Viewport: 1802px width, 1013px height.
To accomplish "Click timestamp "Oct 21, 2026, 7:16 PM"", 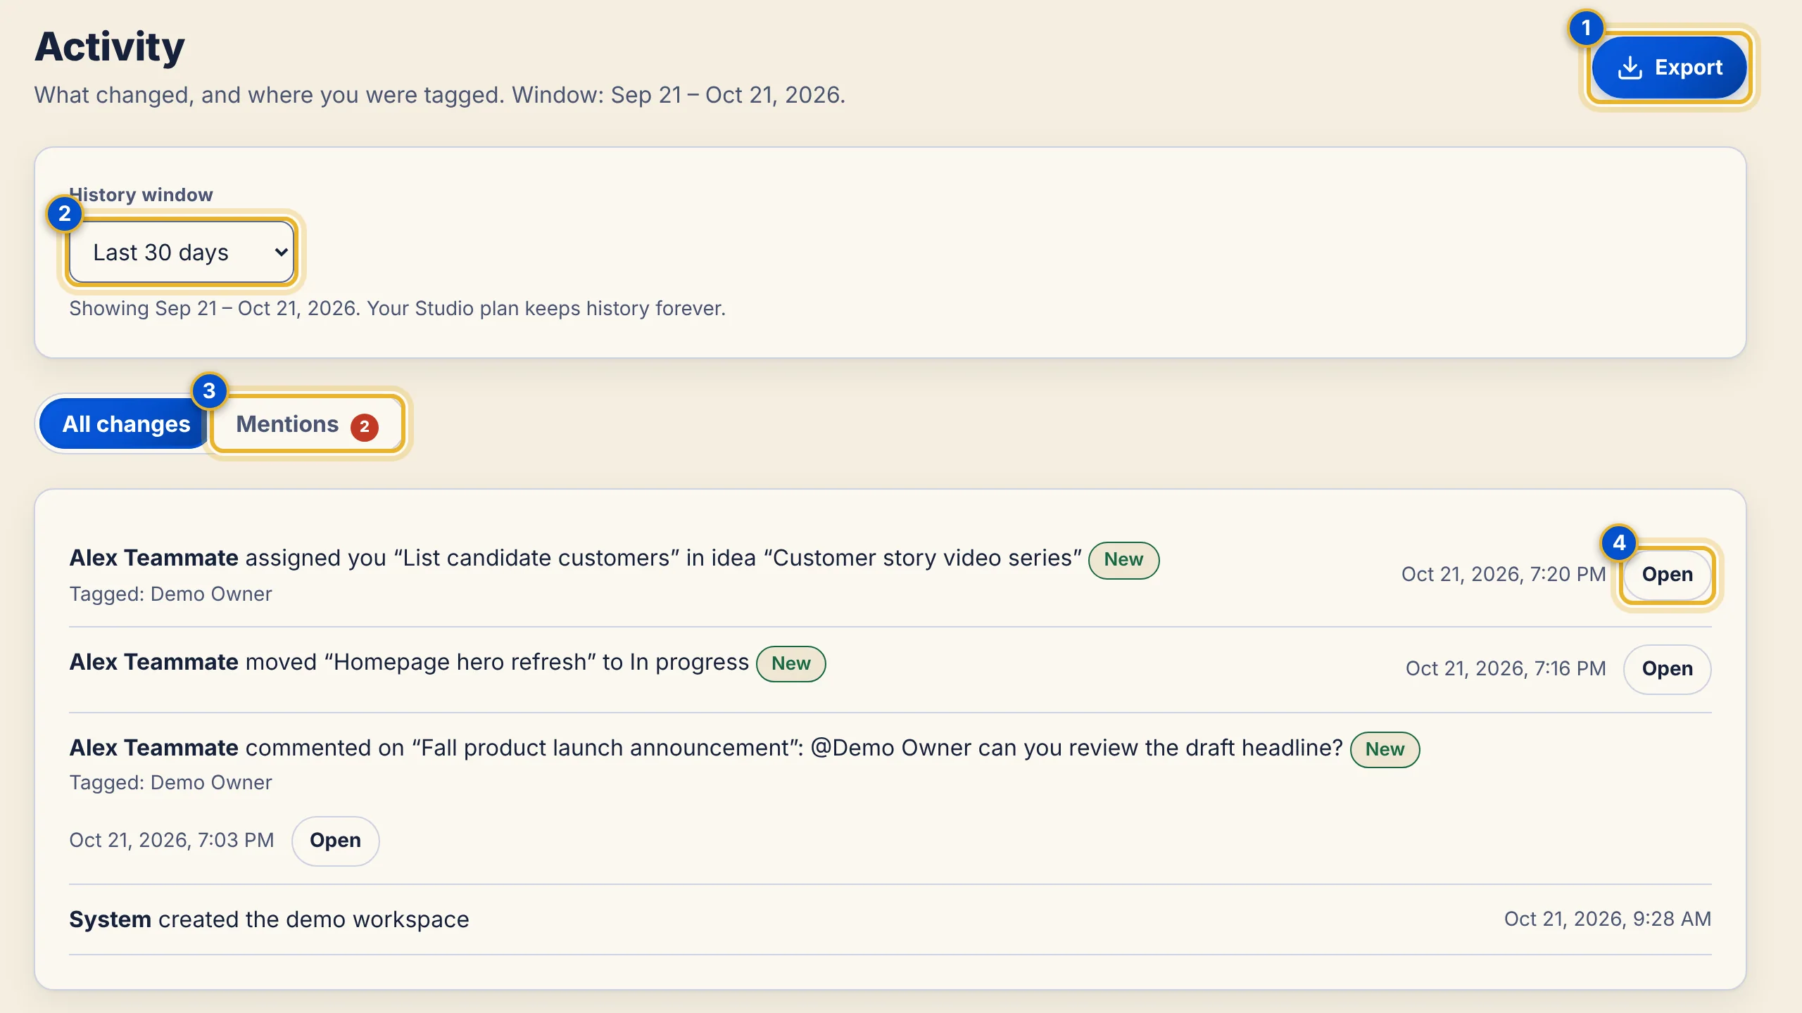I will [1506, 668].
